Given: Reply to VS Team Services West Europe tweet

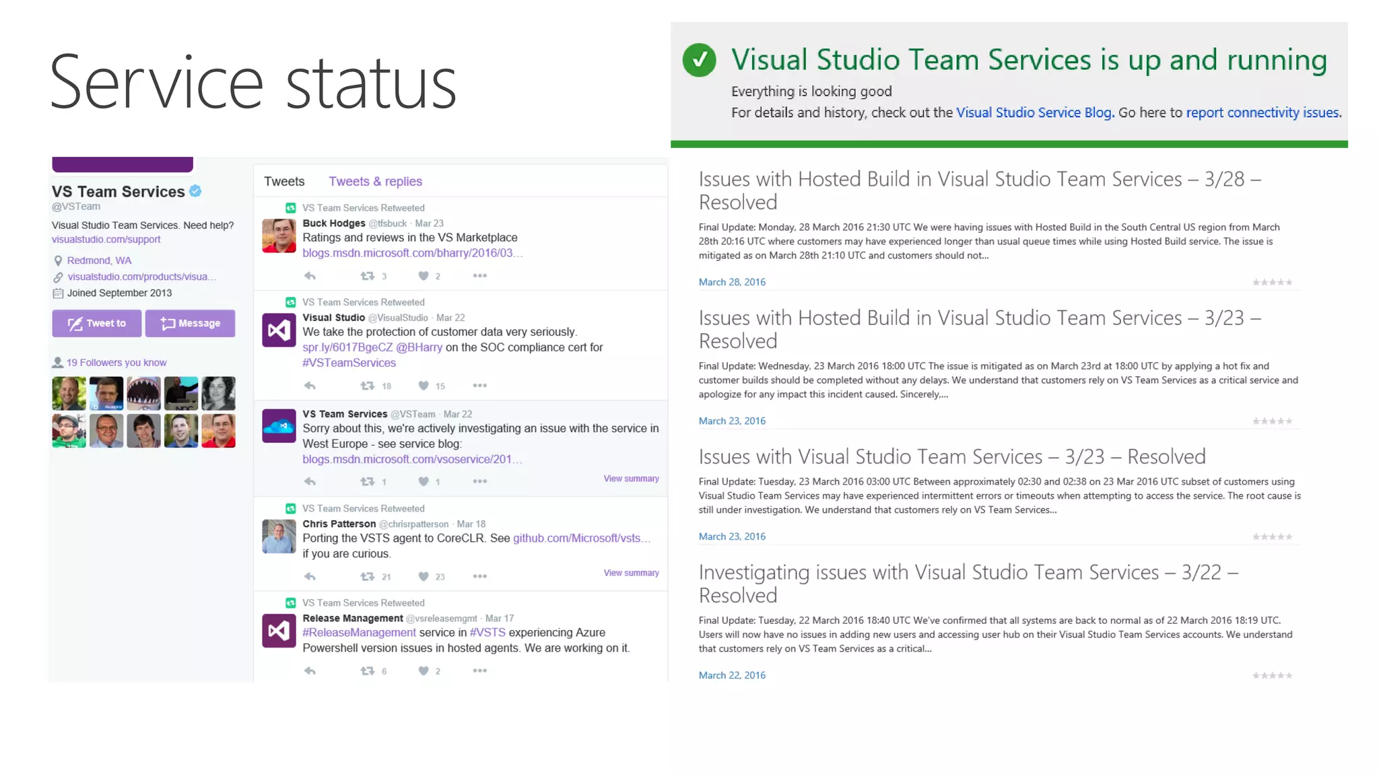Looking at the screenshot, I should tap(310, 481).
